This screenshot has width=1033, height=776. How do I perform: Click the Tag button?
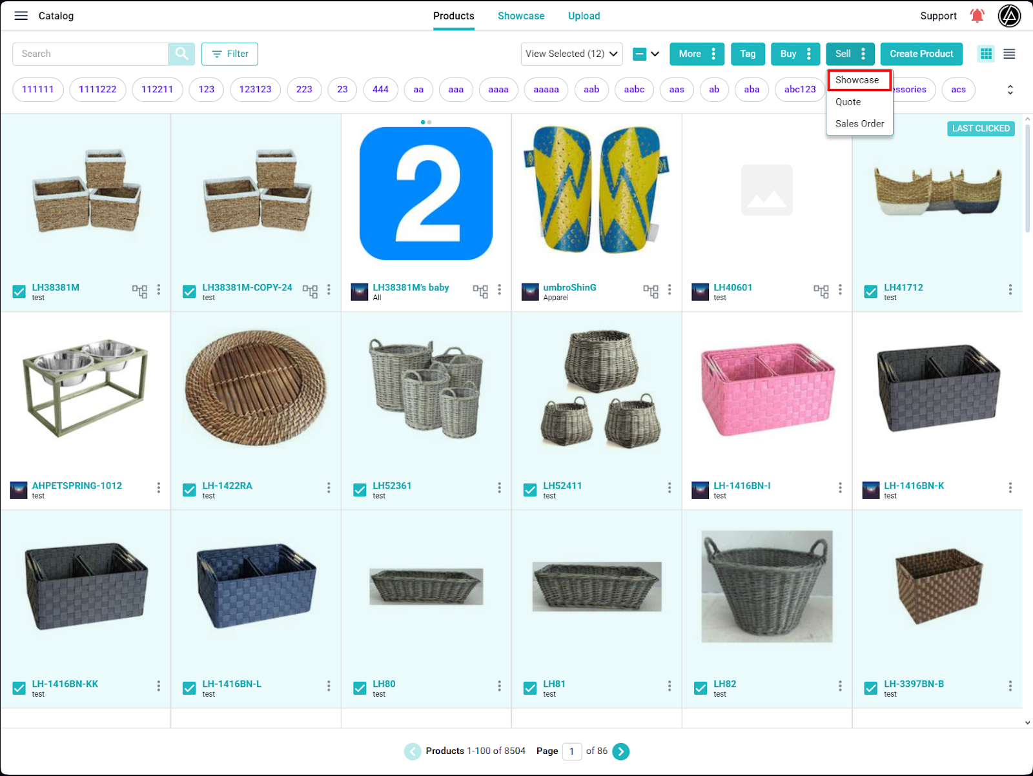click(x=748, y=54)
